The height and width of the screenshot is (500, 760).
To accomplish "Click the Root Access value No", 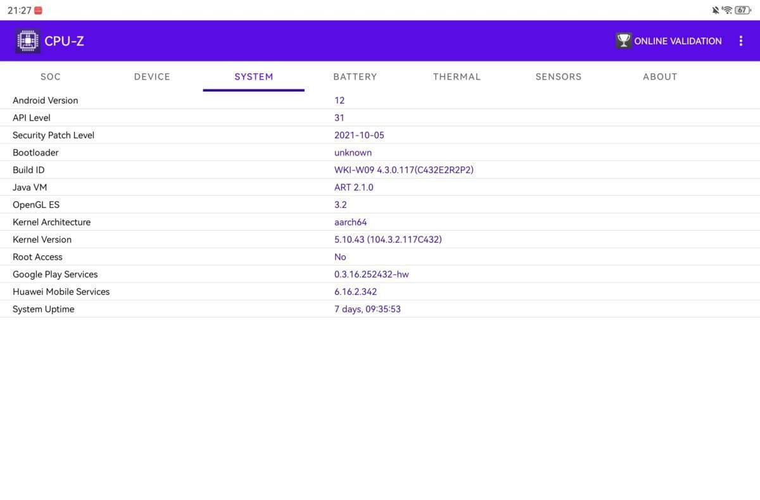I will [340, 257].
